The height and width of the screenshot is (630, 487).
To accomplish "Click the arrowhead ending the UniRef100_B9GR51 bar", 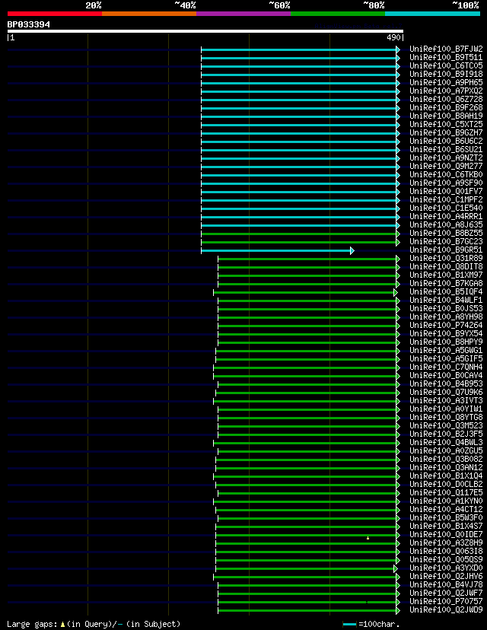I will (352, 250).
